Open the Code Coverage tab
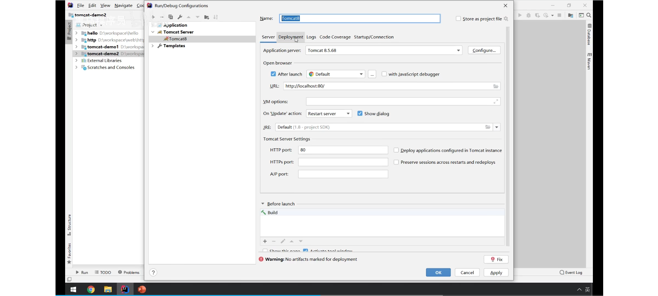The image size is (658, 296). coord(335,37)
